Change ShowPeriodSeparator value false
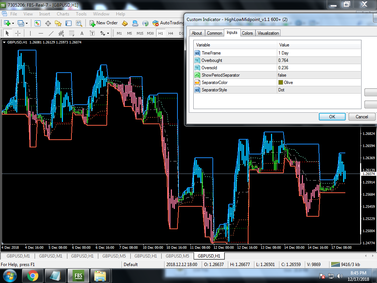The width and height of the screenshot is (377, 283). coord(319,75)
